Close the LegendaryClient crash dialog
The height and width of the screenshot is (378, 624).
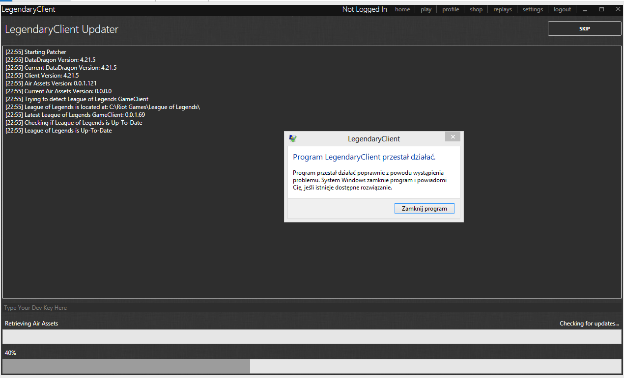coord(453,137)
